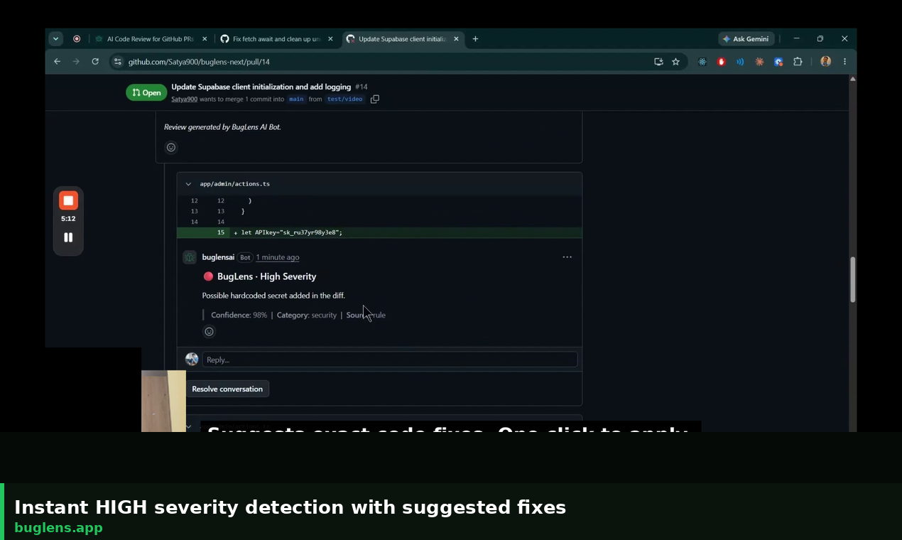The image size is (902, 540).
Task: Click the pull request title text
Action: (261, 87)
